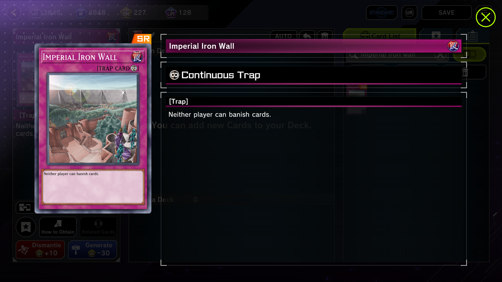
Task: Toggle the STANDARD regulation button
Action: click(381, 13)
